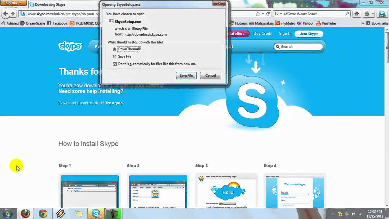Click the Join Skype button
The width and height of the screenshot is (389, 219).
coord(309,34)
